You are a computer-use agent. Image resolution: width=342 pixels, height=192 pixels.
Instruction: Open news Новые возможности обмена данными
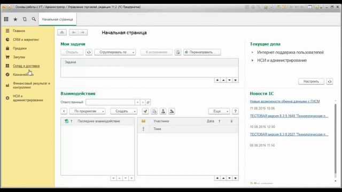click(285, 101)
